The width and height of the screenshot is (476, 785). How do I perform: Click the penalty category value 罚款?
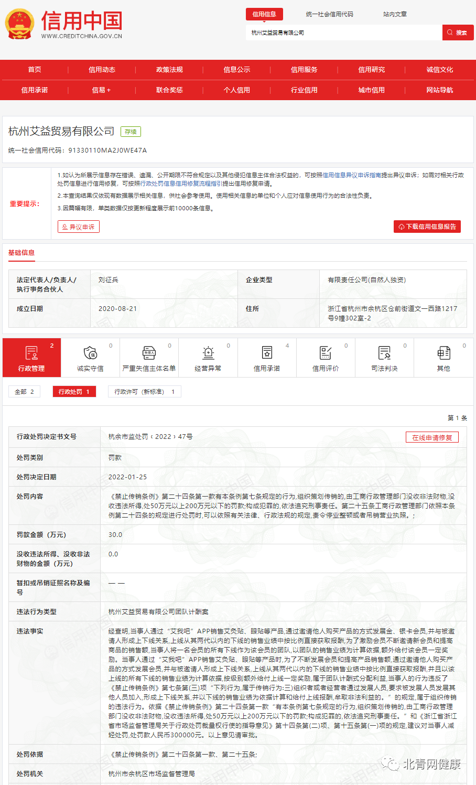coord(115,458)
